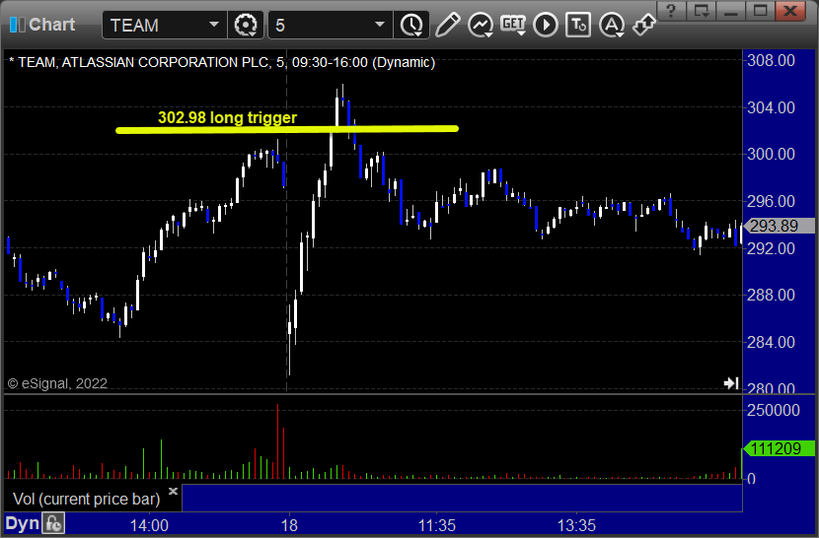Open the studies chart-line icon
Screen dimensions: 819x538
tap(480, 25)
